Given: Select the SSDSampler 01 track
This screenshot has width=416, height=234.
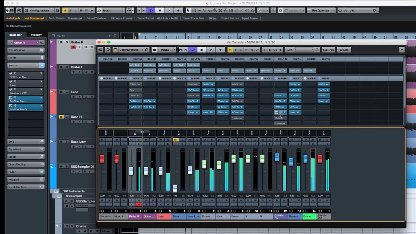Looking at the screenshot, I should coord(83,167).
